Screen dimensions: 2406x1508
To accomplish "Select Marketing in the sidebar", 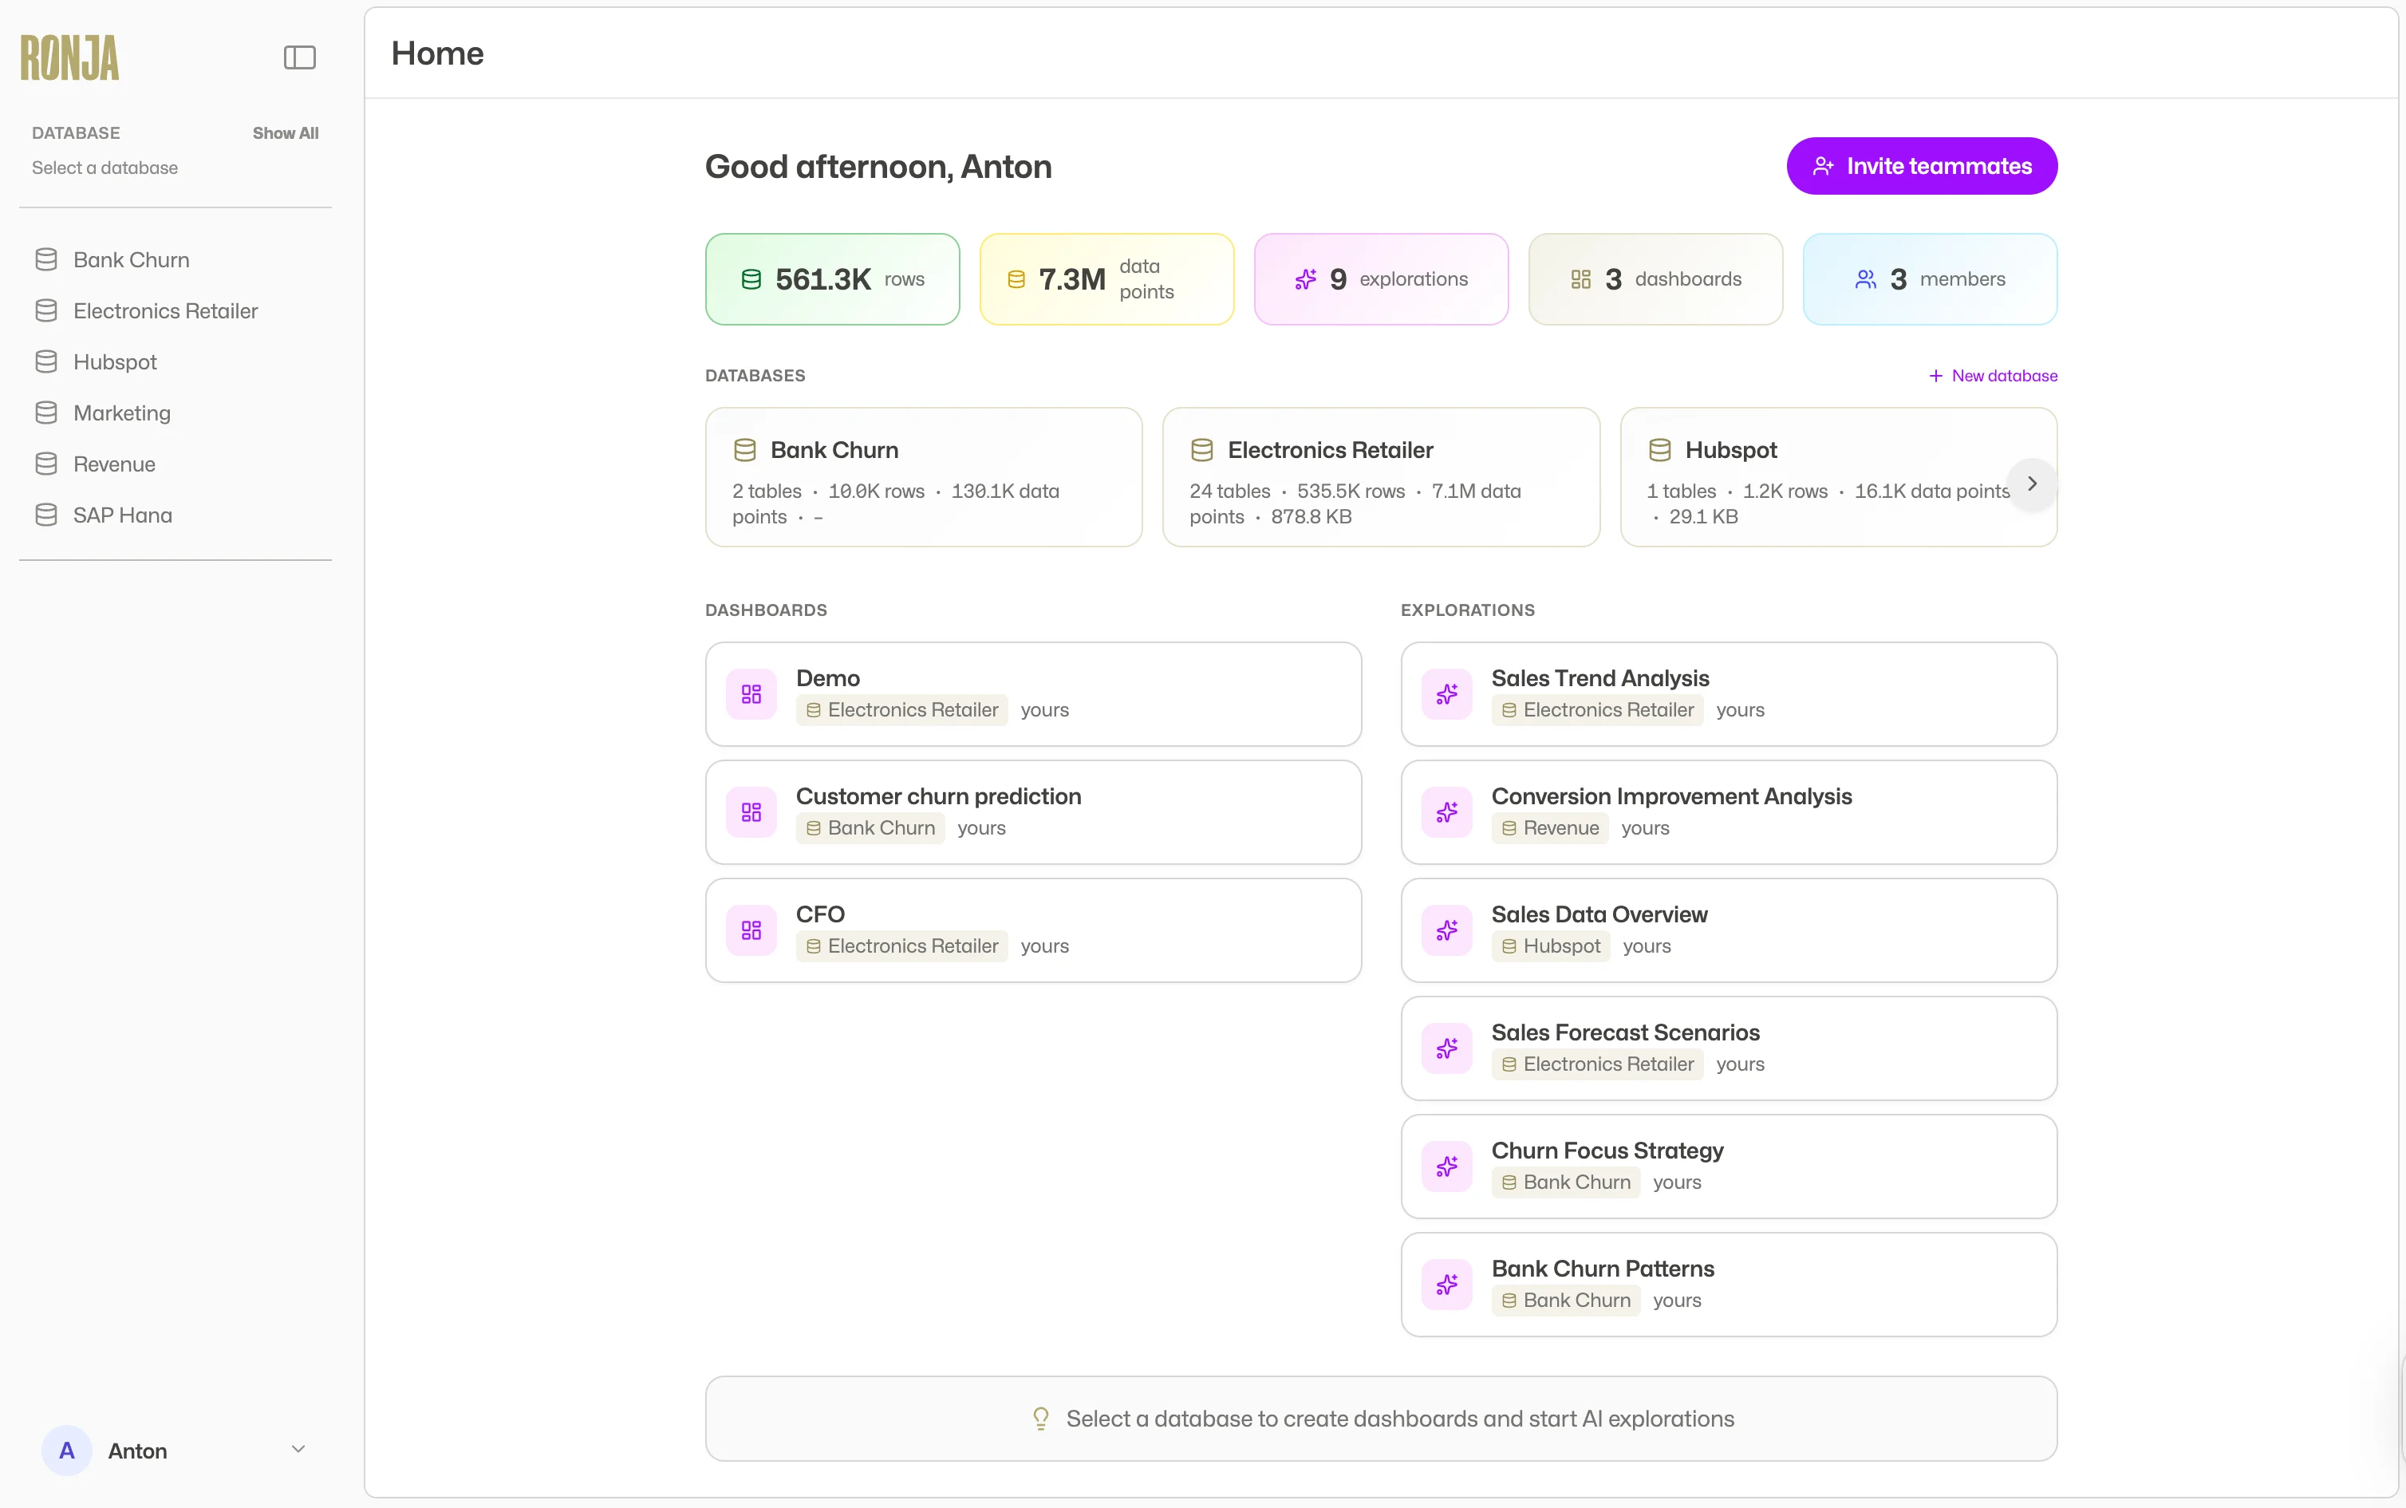I will click(121, 413).
